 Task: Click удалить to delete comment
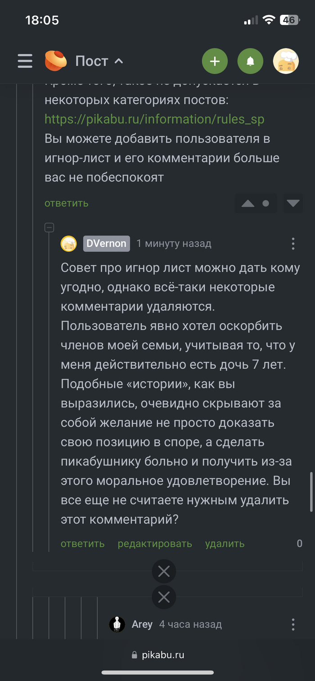point(225,543)
